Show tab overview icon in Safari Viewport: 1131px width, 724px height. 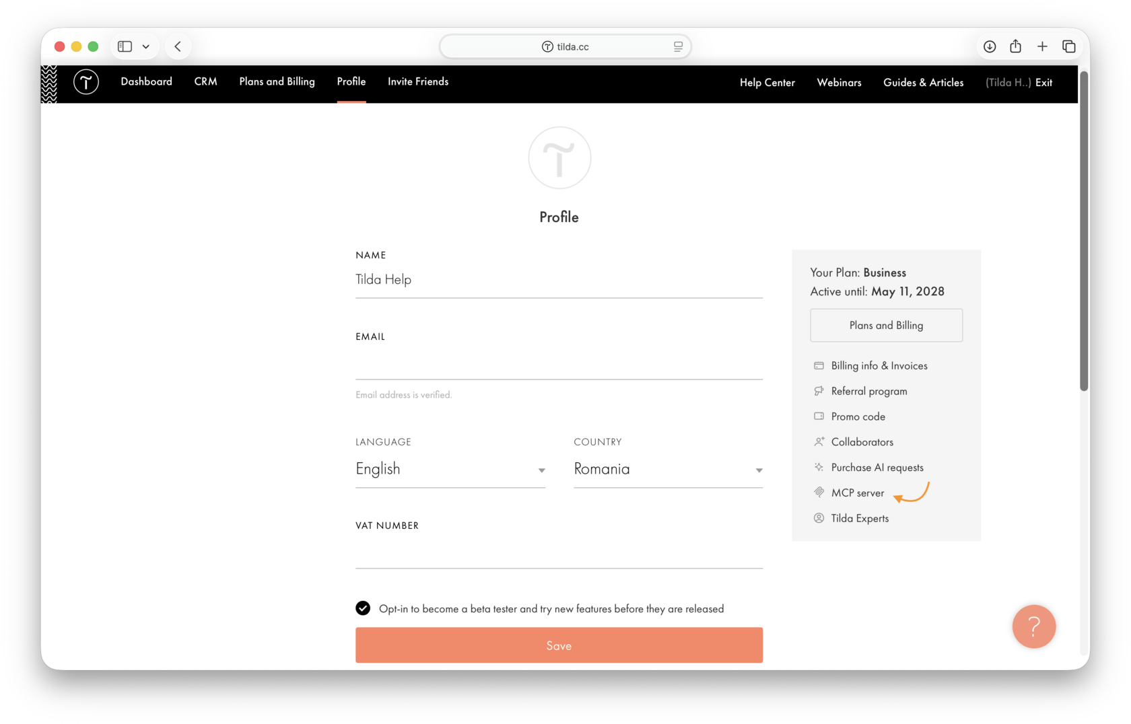click(1069, 46)
